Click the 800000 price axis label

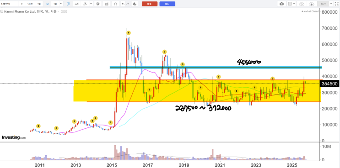(330, 12)
